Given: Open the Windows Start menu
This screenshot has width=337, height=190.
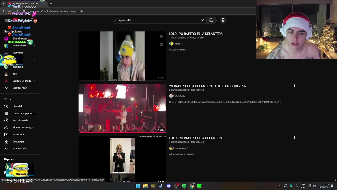Looking at the screenshot, I should pos(138,186).
